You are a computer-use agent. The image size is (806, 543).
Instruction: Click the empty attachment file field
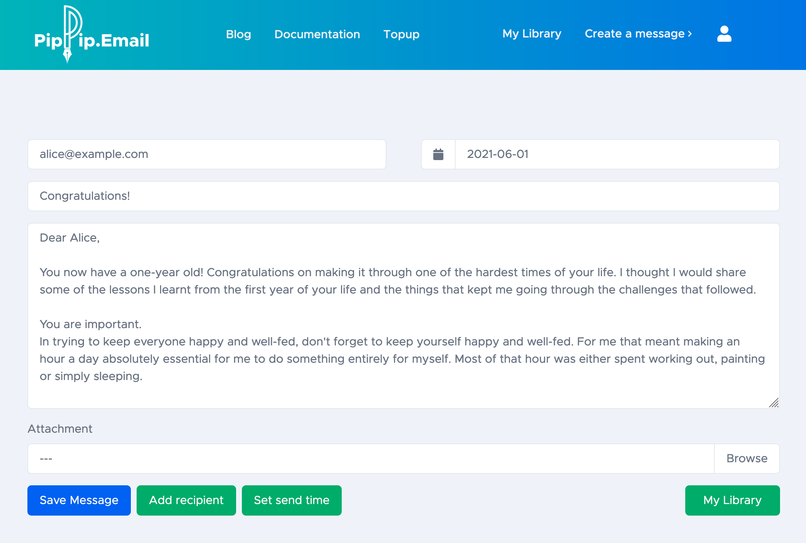371,459
